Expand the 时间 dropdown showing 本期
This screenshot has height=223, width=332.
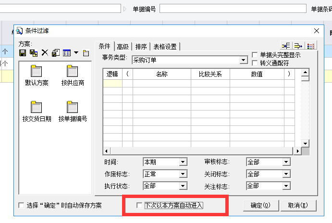coord(183,162)
